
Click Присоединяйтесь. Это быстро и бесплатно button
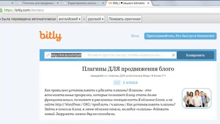[180, 36]
